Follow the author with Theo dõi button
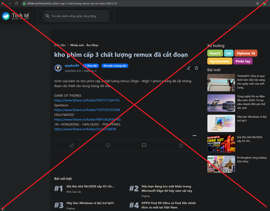 91,66
